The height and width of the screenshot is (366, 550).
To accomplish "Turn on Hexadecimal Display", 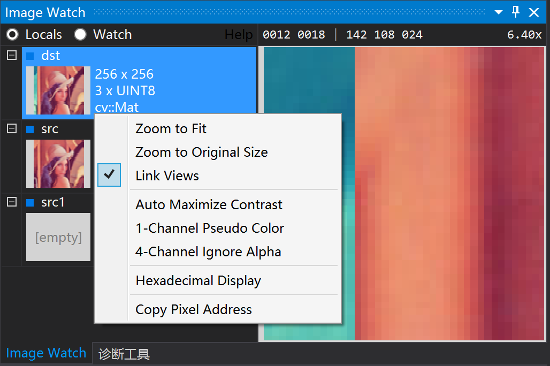I will tap(197, 280).
